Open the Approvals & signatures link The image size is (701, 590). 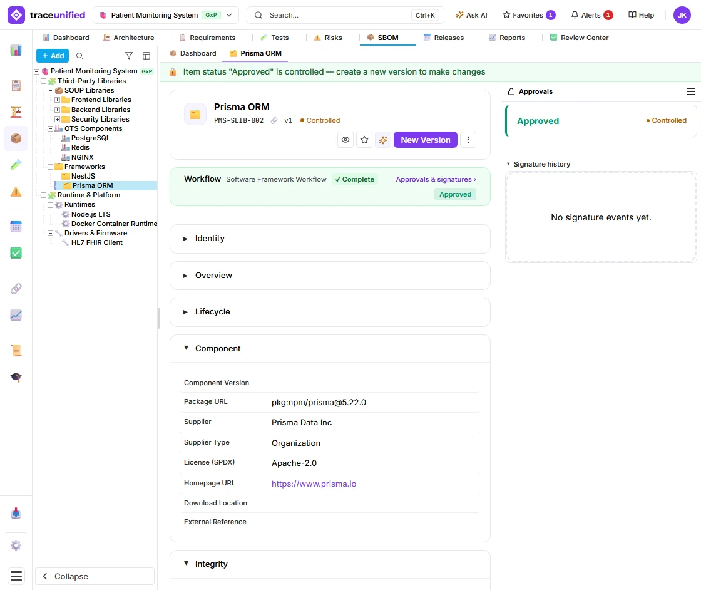point(436,179)
